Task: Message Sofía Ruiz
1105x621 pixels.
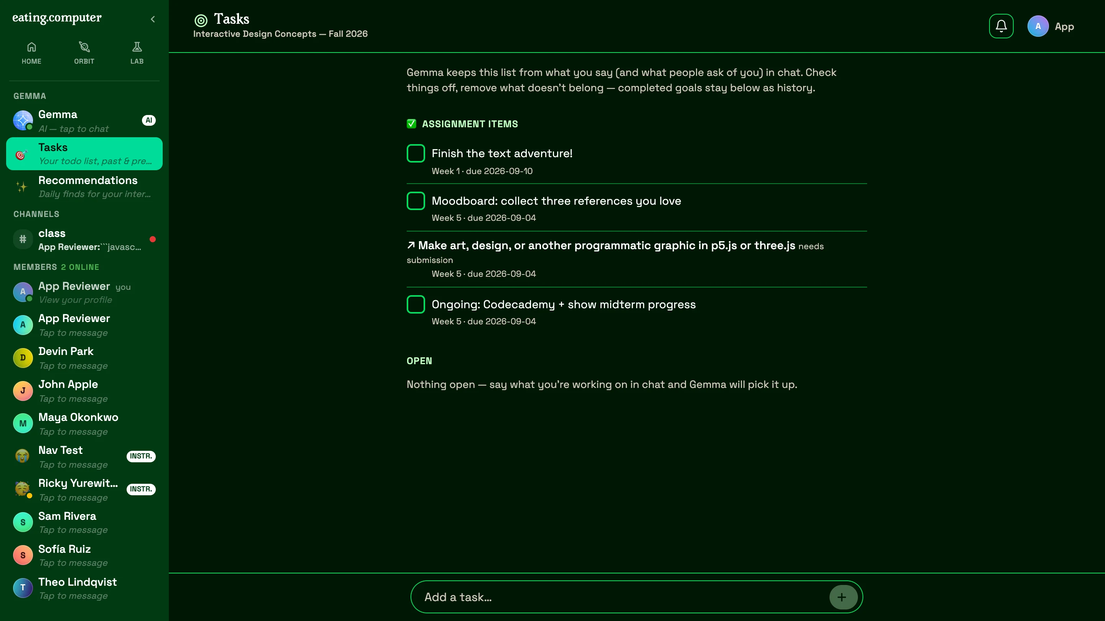Action: (x=84, y=555)
